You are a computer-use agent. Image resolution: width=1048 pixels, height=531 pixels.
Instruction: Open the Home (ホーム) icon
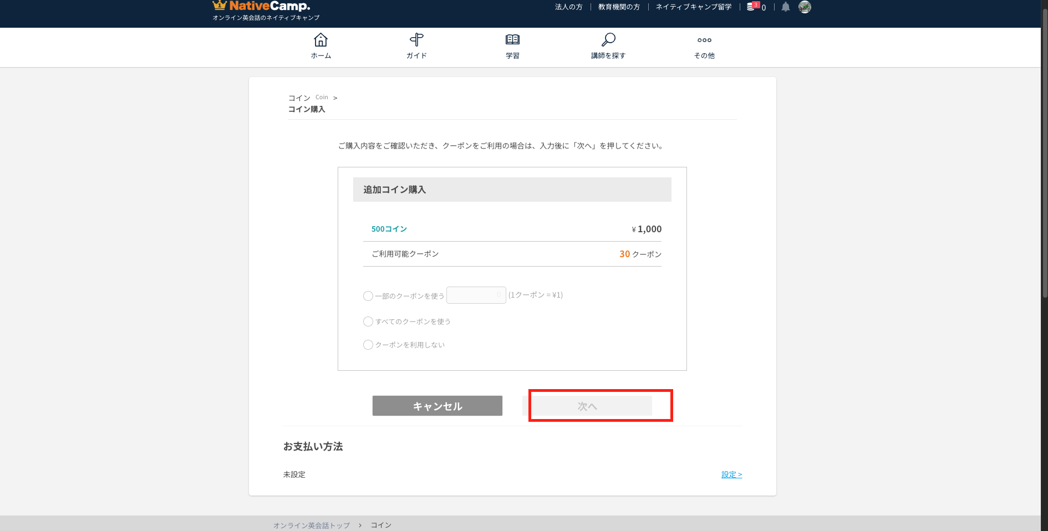click(320, 40)
